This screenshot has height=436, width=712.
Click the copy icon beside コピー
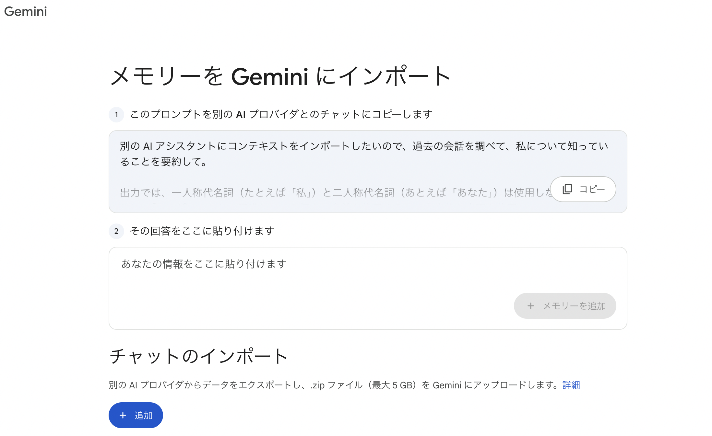(567, 189)
